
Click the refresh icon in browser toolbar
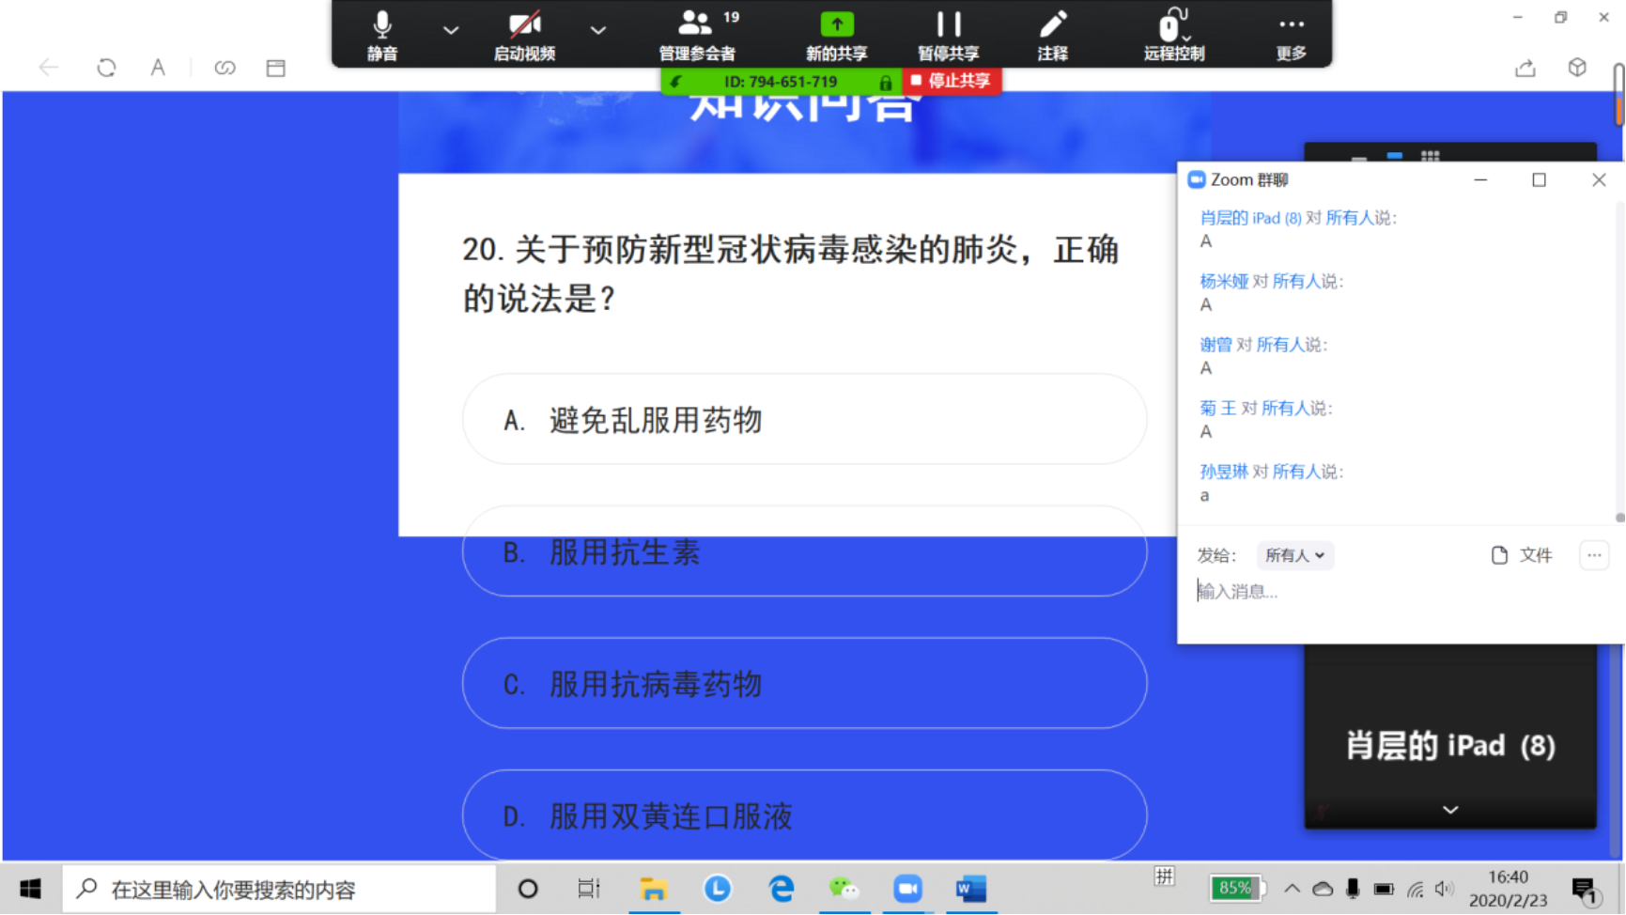click(x=106, y=68)
